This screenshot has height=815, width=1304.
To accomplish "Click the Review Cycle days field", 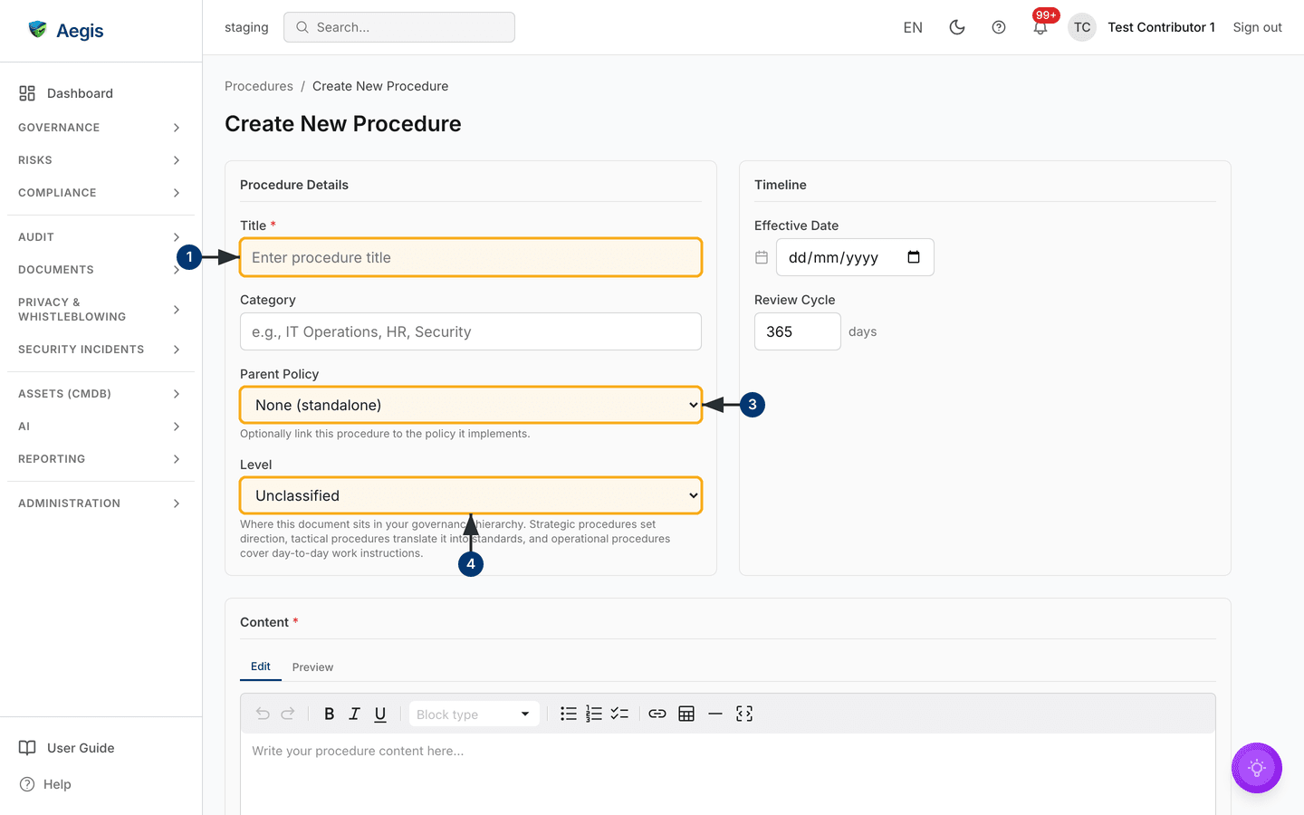I will pos(798,331).
